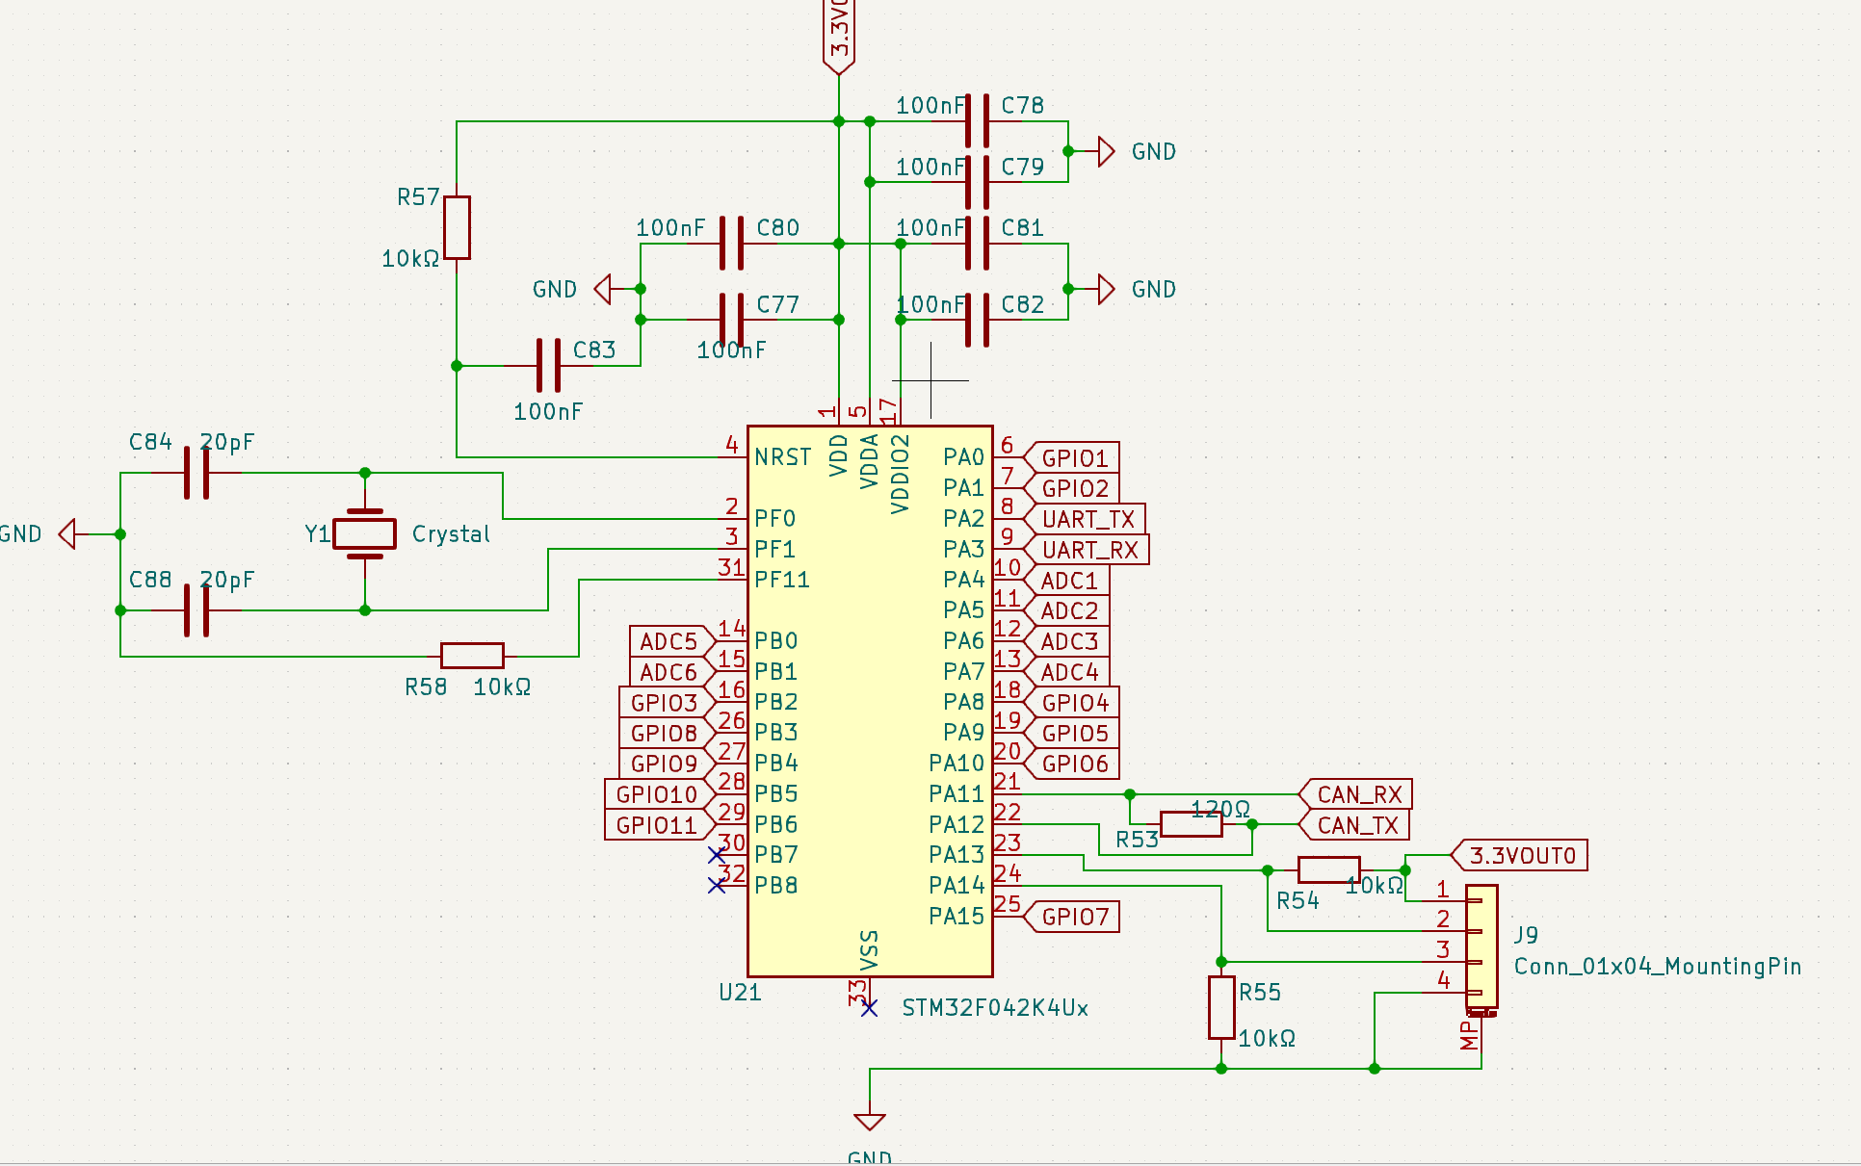Select capacitor C77 symbol
The image size is (1861, 1166).
click(732, 320)
